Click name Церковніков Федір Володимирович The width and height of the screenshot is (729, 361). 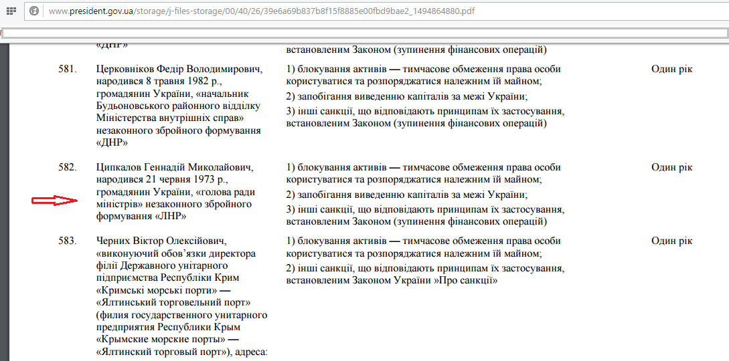point(179,69)
